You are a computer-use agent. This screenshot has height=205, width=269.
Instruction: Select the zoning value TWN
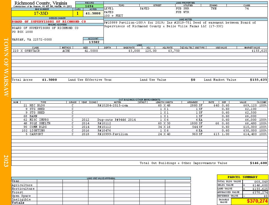214,8
